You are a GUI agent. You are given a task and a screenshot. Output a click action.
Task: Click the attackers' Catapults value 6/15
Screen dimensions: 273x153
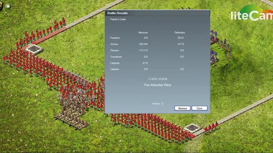click(x=145, y=63)
